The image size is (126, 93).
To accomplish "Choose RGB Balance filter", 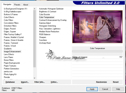I will 45,34.
